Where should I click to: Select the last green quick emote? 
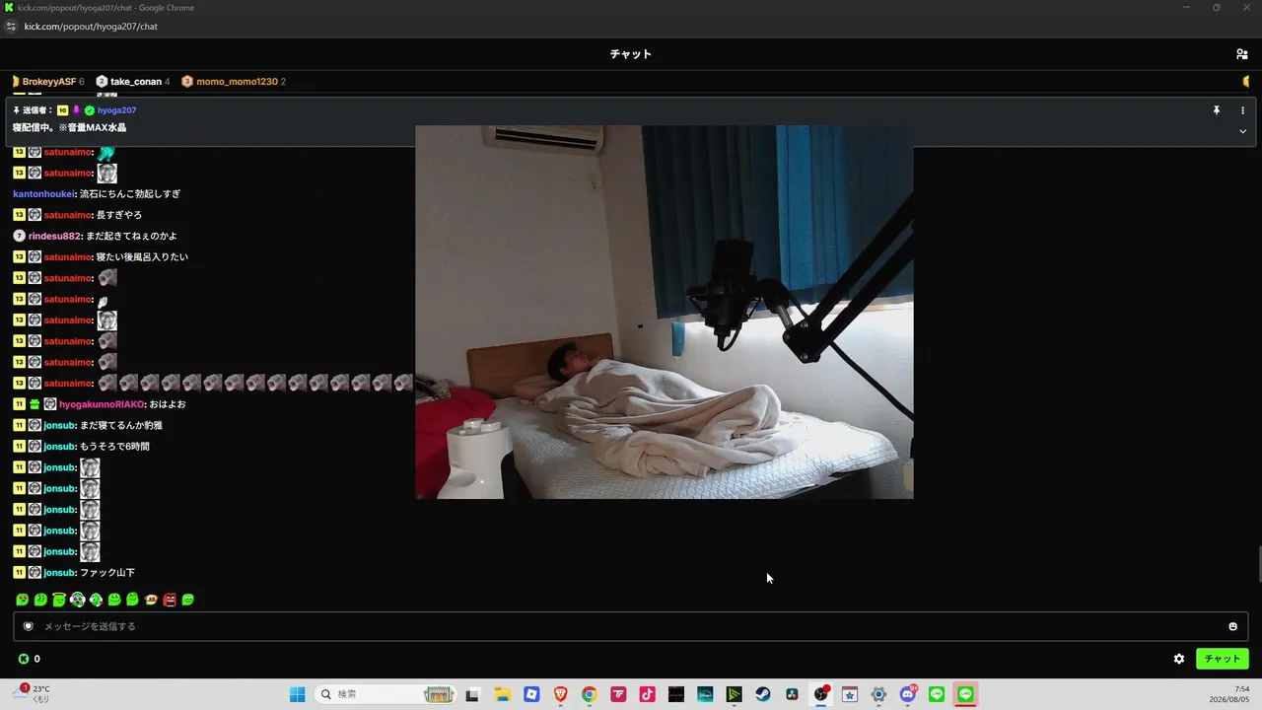(188, 600)
